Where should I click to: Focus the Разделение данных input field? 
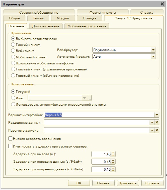tap(97, 122)
